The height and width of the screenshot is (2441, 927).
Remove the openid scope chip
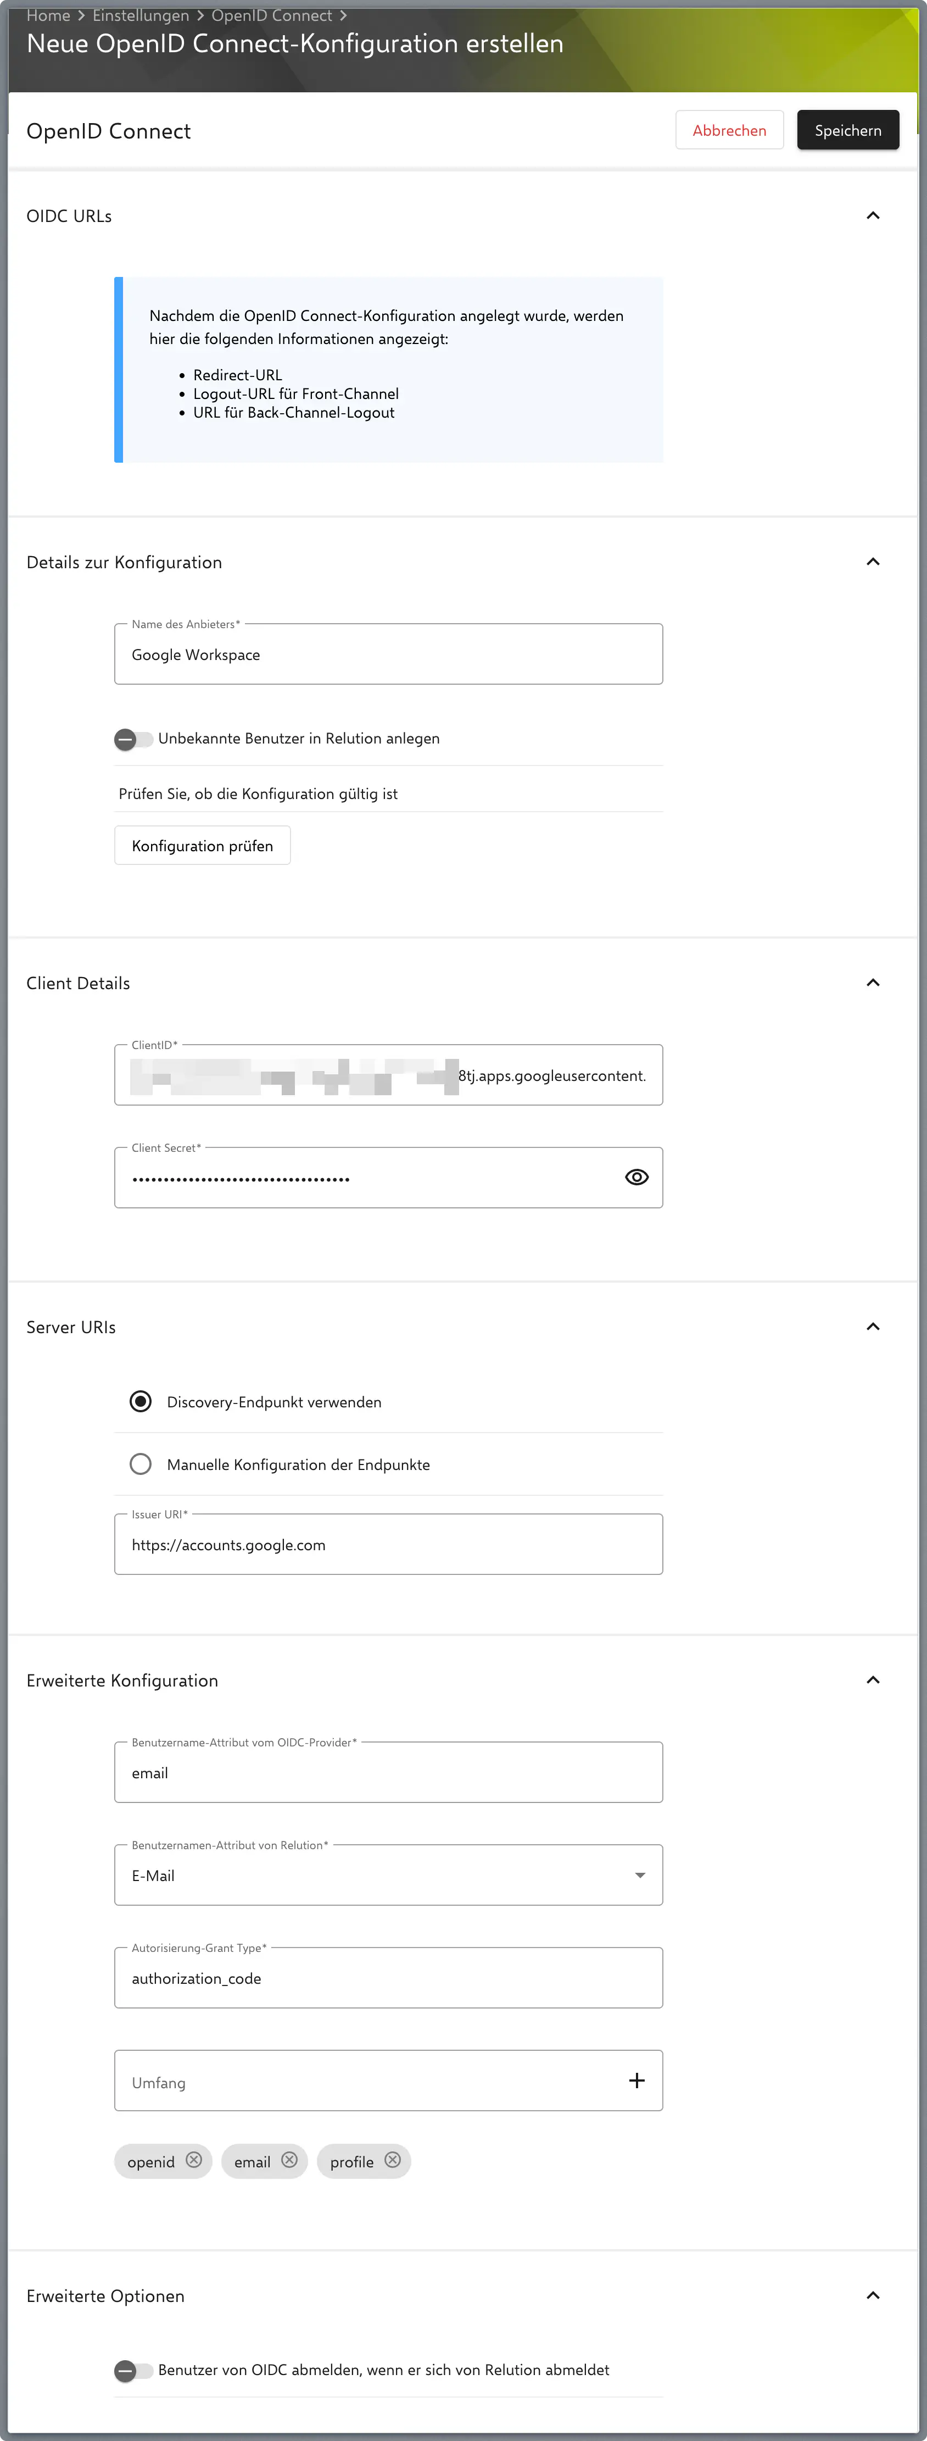(194, 2161)
